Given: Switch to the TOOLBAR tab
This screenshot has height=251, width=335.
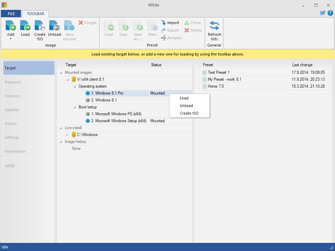Looking at the screenshot, I should [x=36, y=14].
